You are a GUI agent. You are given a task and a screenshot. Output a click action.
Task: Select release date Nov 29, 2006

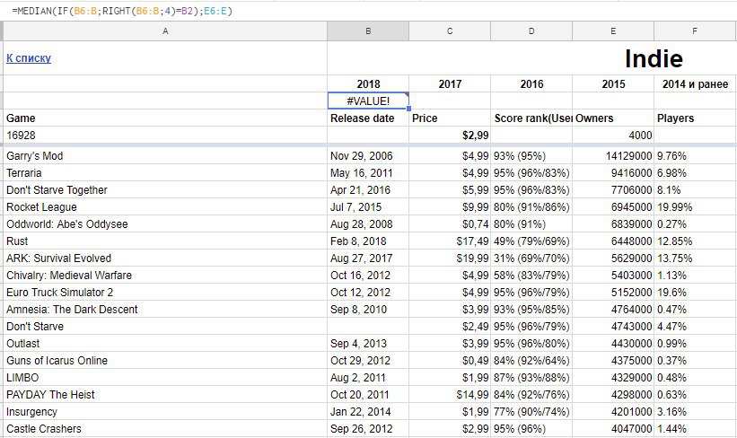click(x=368, y=155)
